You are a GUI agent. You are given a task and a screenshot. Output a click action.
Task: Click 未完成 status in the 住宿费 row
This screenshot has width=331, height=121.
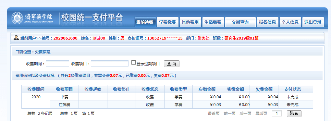(292, 105)
